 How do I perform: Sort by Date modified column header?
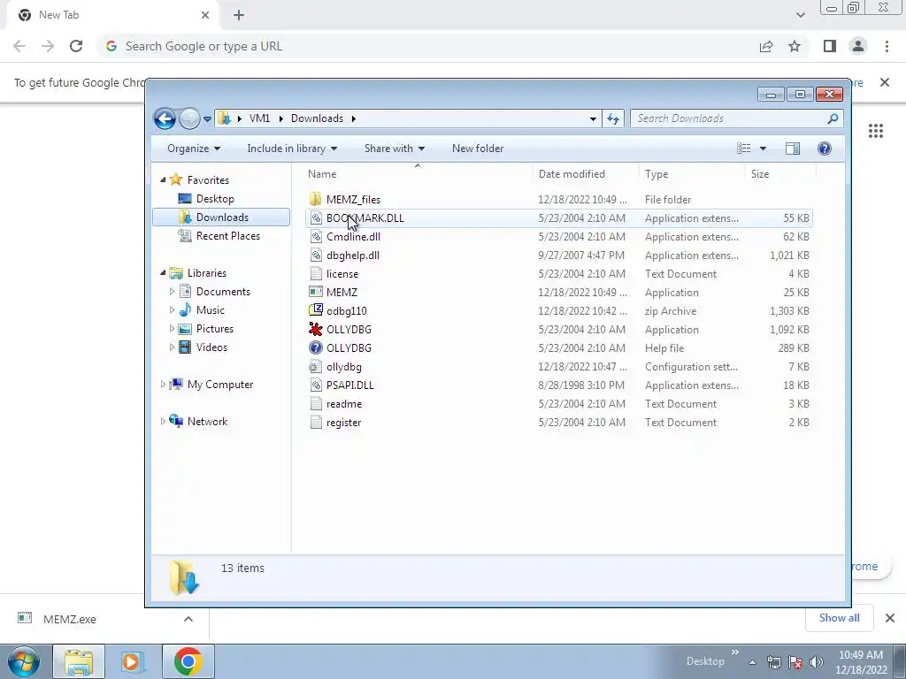(572, 174)
